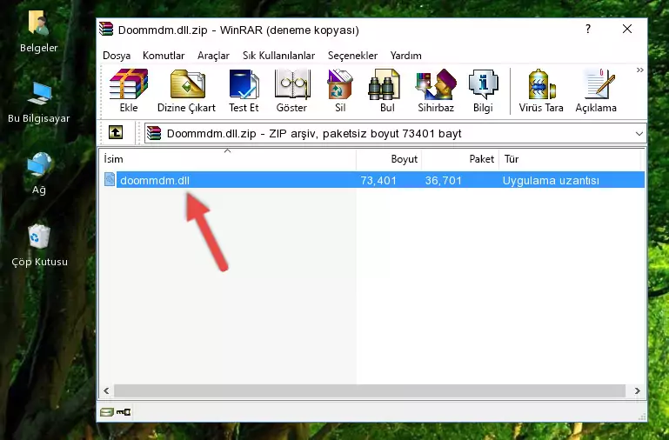Open the Göster view icon
The image size is (669, 440).
point(291,84)
